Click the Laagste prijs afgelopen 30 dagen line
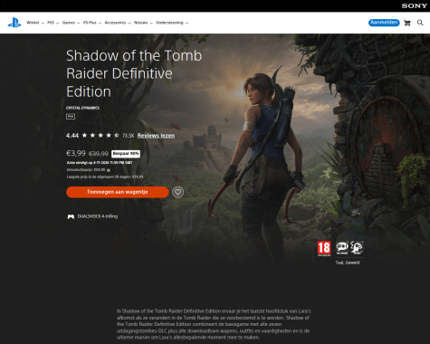430x344 pixels. pos(105,177)
